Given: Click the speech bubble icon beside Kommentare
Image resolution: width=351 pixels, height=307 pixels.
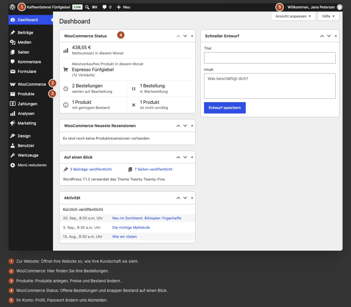Looking at the screenshot, I should pyautogui.click(x=13, y=61).
